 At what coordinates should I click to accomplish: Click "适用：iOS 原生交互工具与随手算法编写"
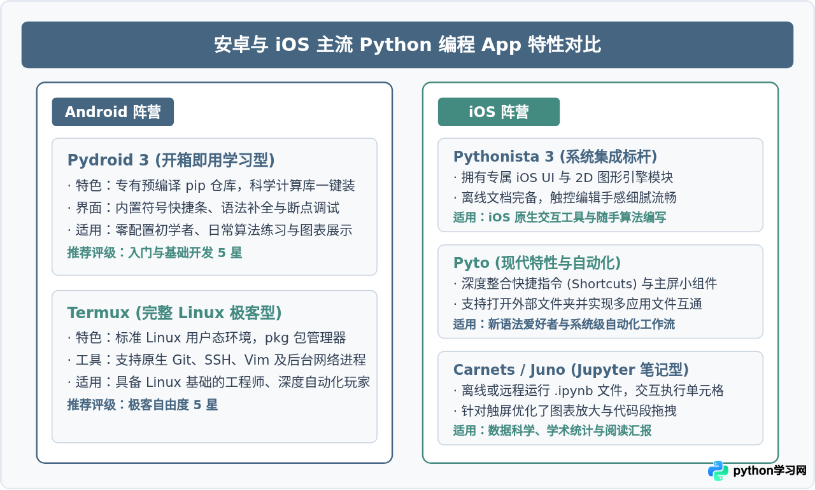(x=560, y=218)
